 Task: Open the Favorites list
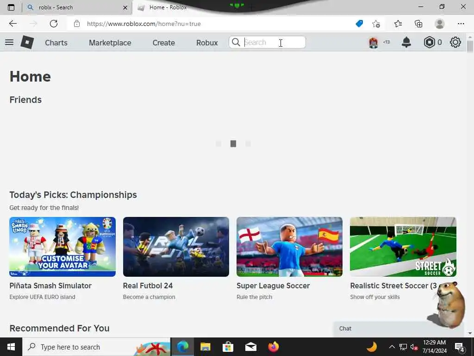coord(398,24)
